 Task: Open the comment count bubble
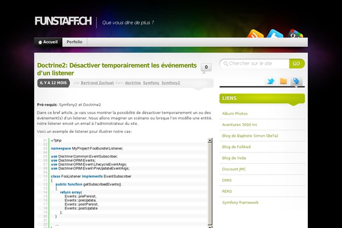pyautogui.click(x=206, y=68)
